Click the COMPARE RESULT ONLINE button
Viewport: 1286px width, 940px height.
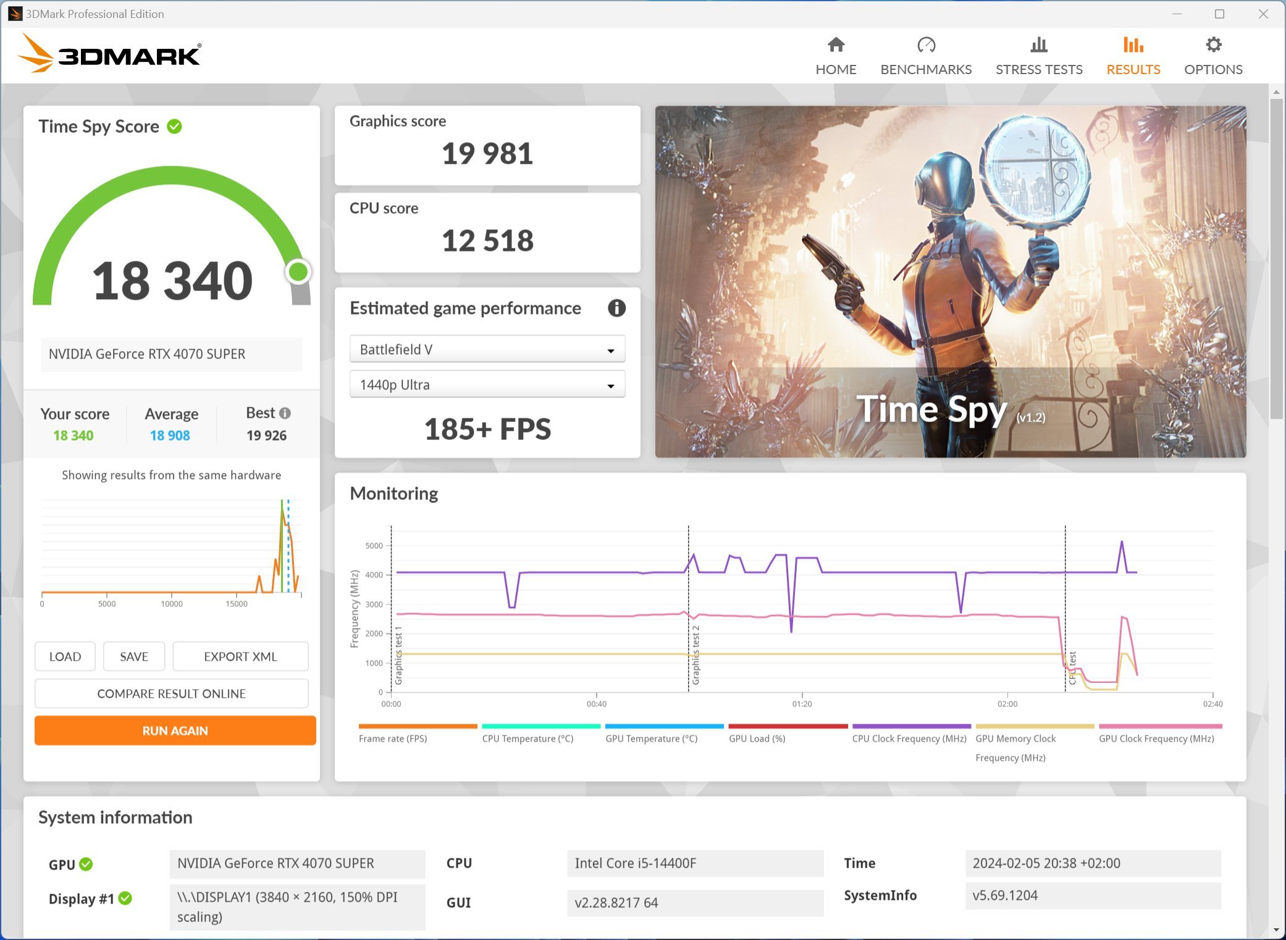coord(172,692)
